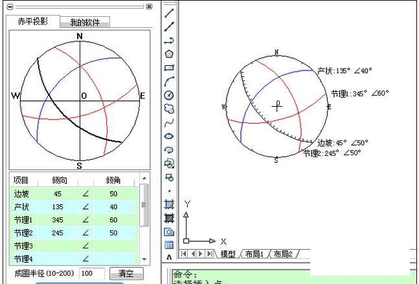This screenshot has width=419, height=284.
Task: Select the Circle tool icon
Action: point(169,95)
